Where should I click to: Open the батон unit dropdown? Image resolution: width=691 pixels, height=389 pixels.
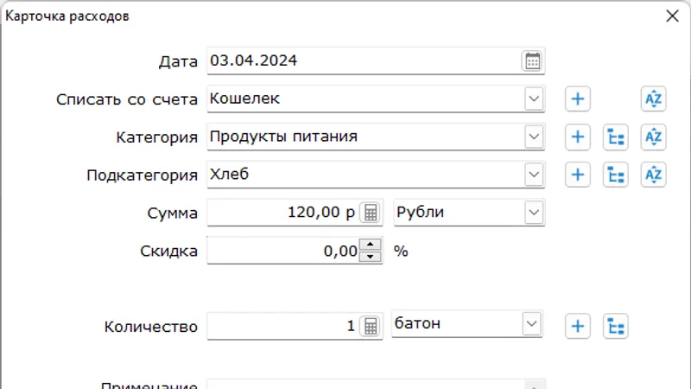[534, 324]
